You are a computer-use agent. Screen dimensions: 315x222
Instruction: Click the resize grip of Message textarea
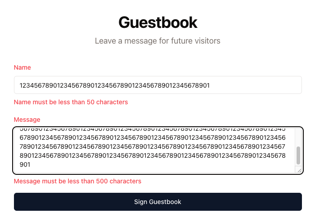point(299,170)
